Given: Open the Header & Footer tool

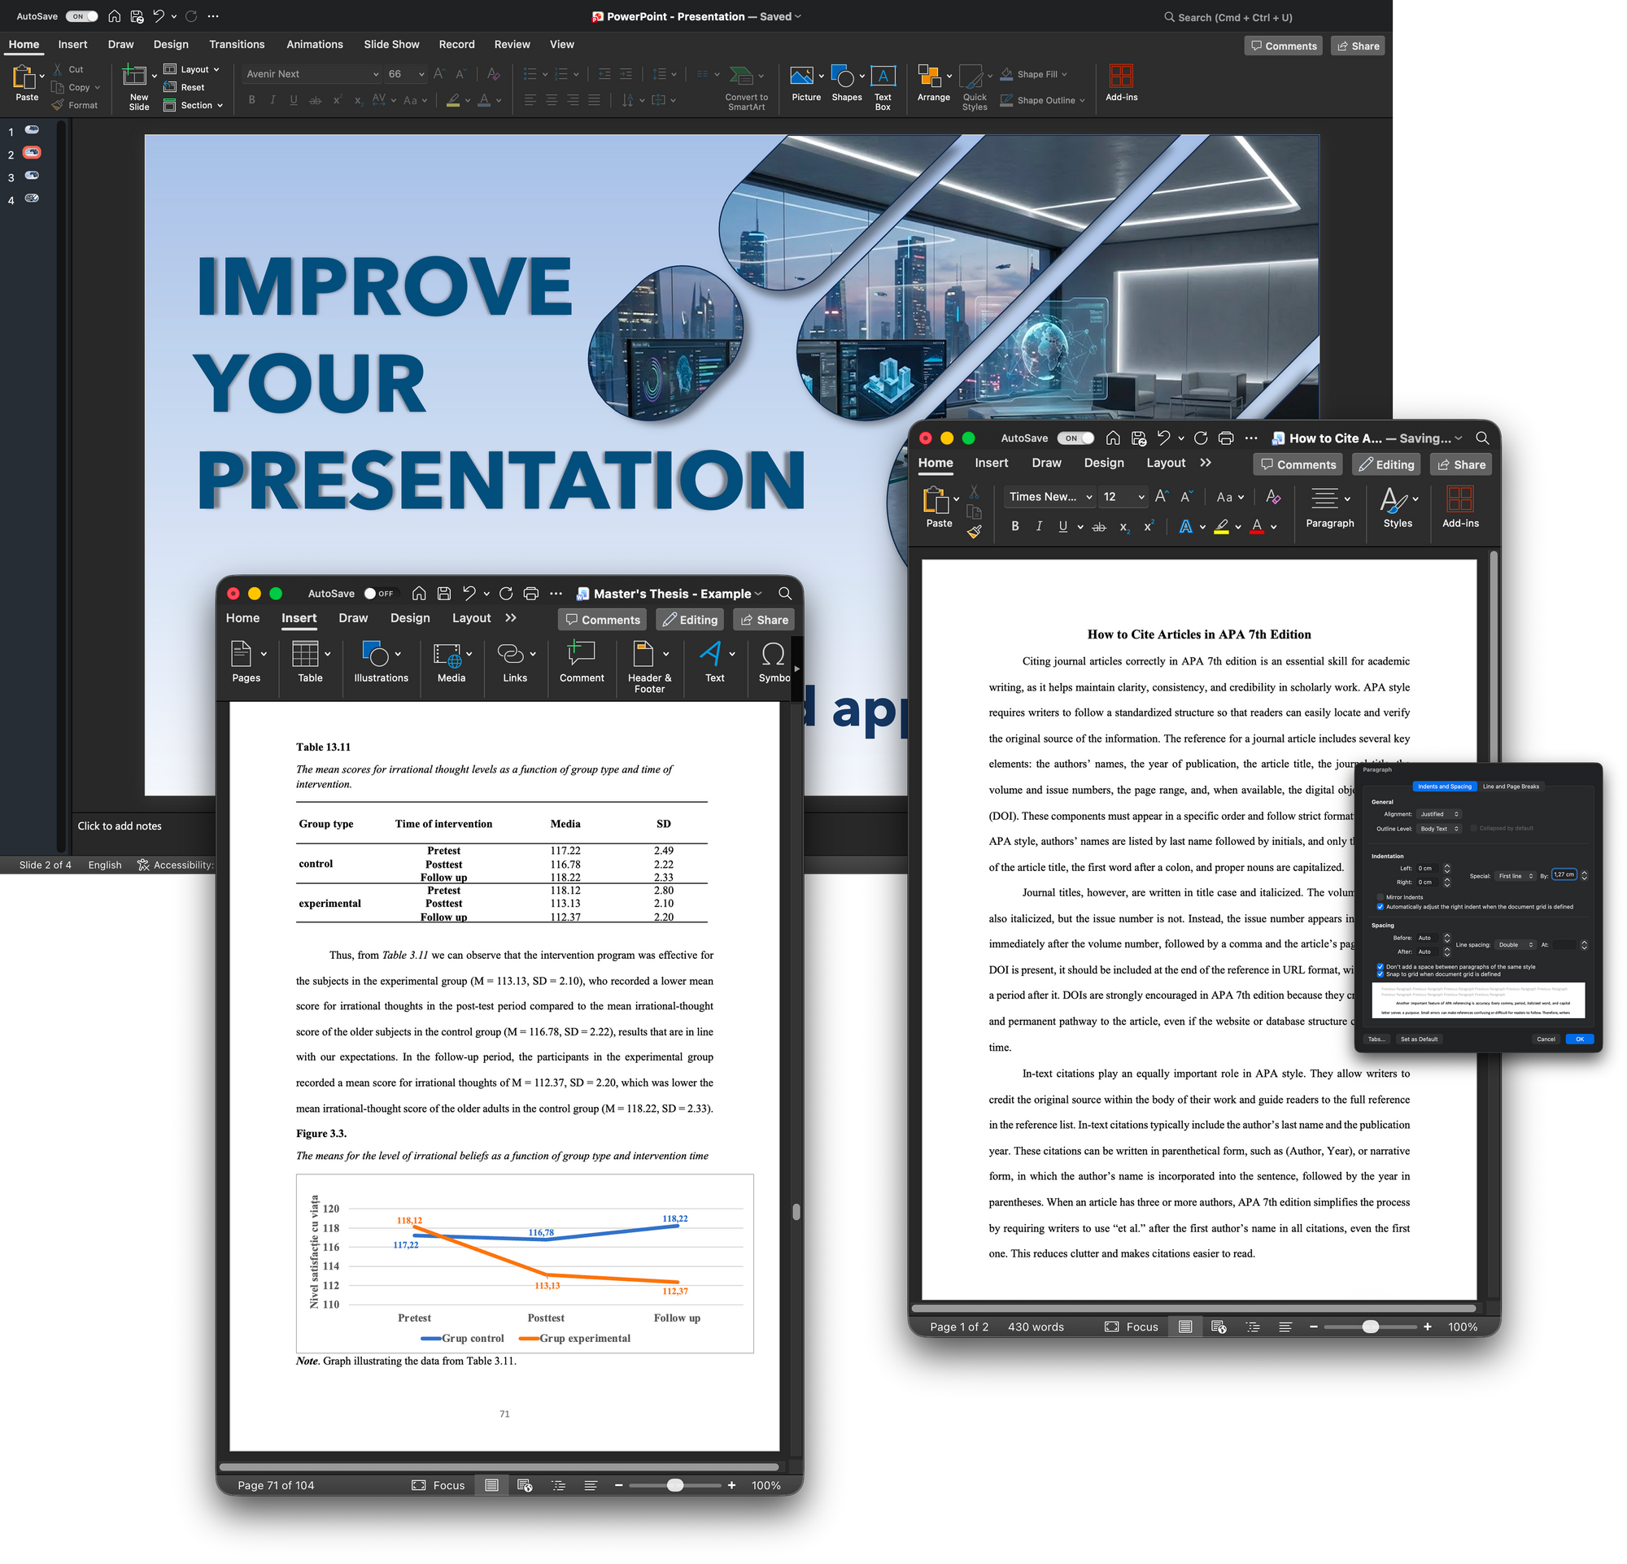Looking at the screenshot, I should 644,655.
